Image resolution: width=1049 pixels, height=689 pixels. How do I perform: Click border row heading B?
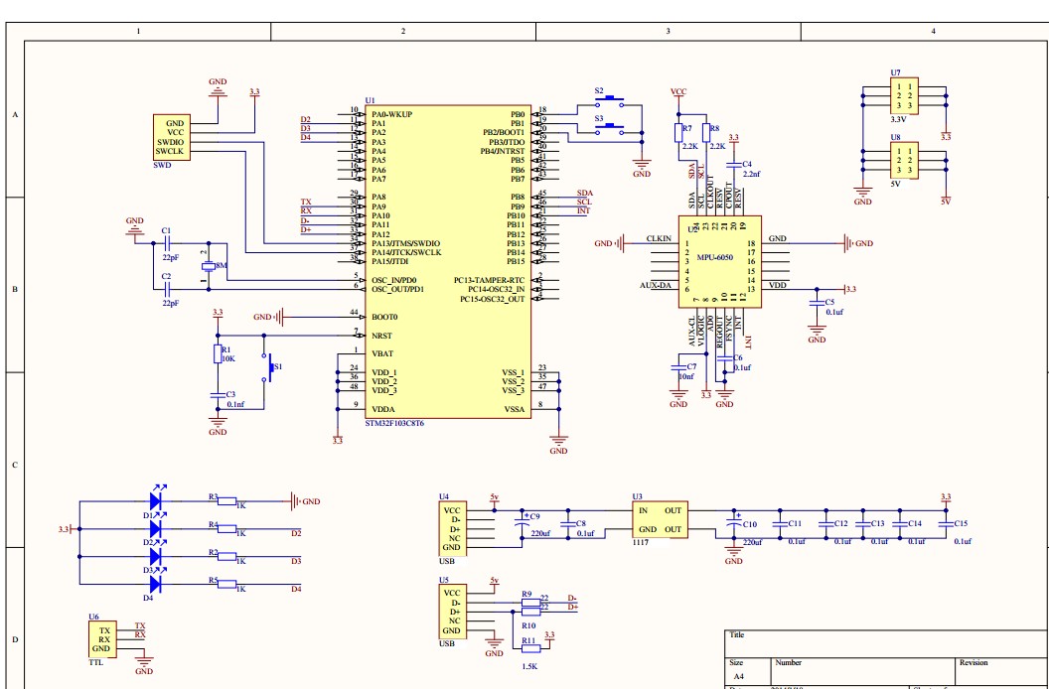pyautogui.click(x=15, y=290)
